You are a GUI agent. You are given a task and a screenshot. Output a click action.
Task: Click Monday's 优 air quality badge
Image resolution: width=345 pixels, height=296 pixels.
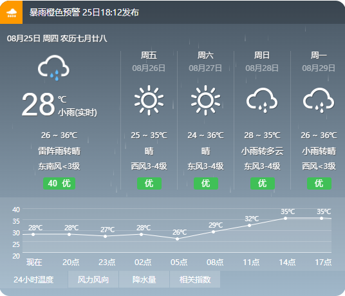click(319, 183)
